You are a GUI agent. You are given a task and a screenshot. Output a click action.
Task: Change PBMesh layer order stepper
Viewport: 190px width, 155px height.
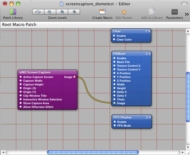(x=149, y=53)
